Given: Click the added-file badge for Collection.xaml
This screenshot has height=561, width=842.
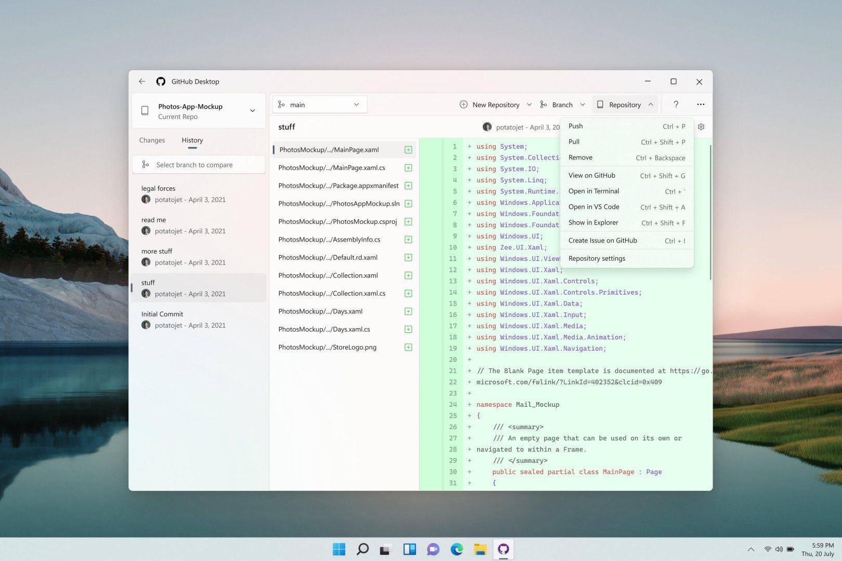Looking at the screenshot, I should tap(409, 275).
